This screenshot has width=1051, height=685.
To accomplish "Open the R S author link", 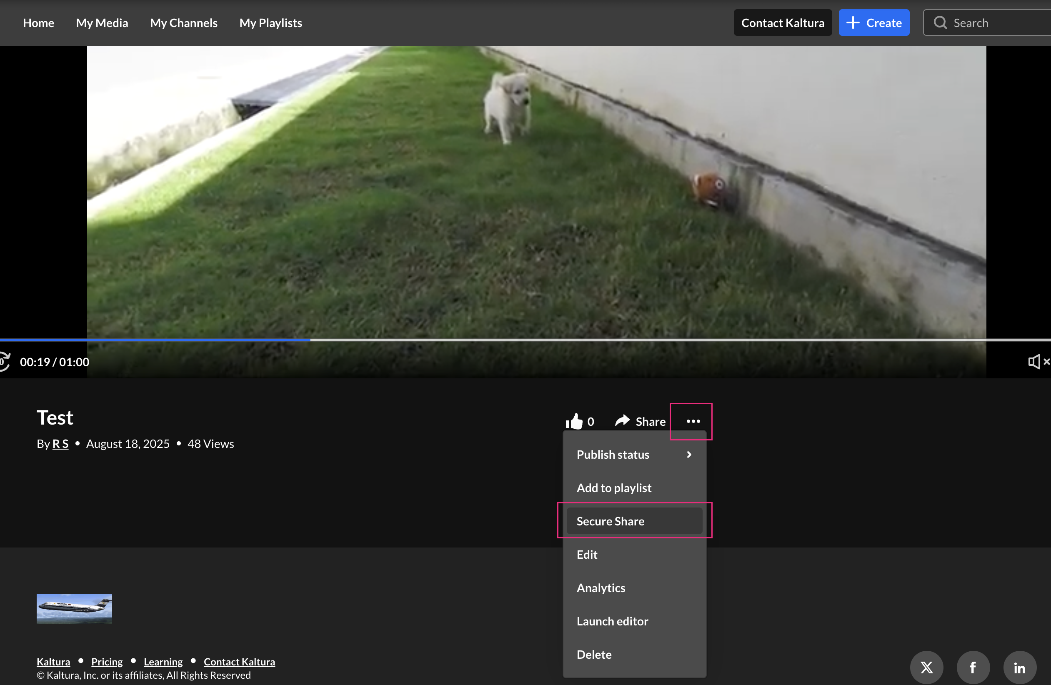I will [x=60, y=443].
